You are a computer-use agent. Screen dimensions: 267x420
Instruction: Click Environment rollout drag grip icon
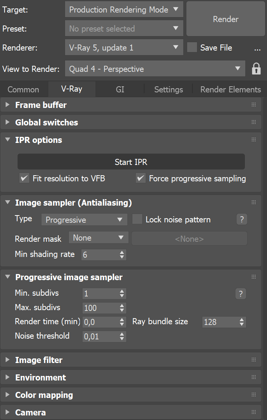254,377
